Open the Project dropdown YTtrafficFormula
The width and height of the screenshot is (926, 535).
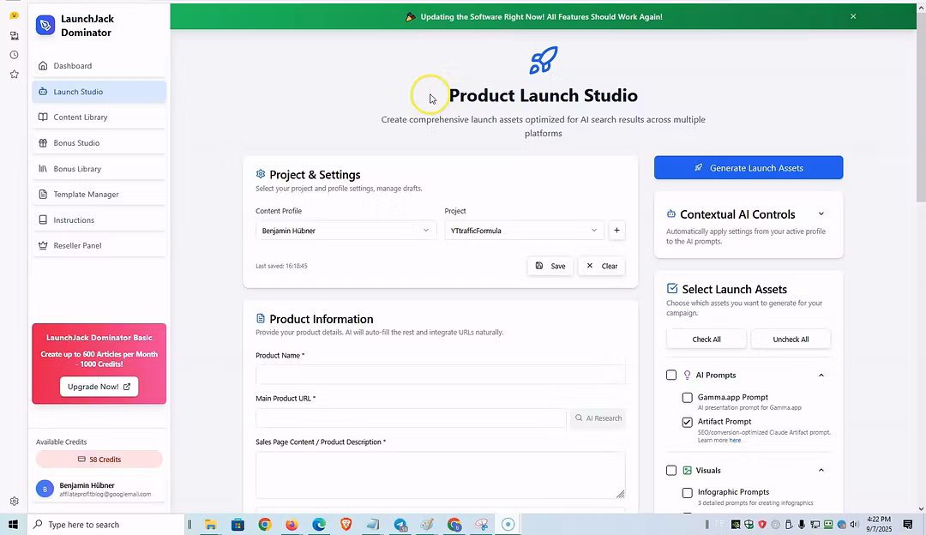tap(524, 230)
